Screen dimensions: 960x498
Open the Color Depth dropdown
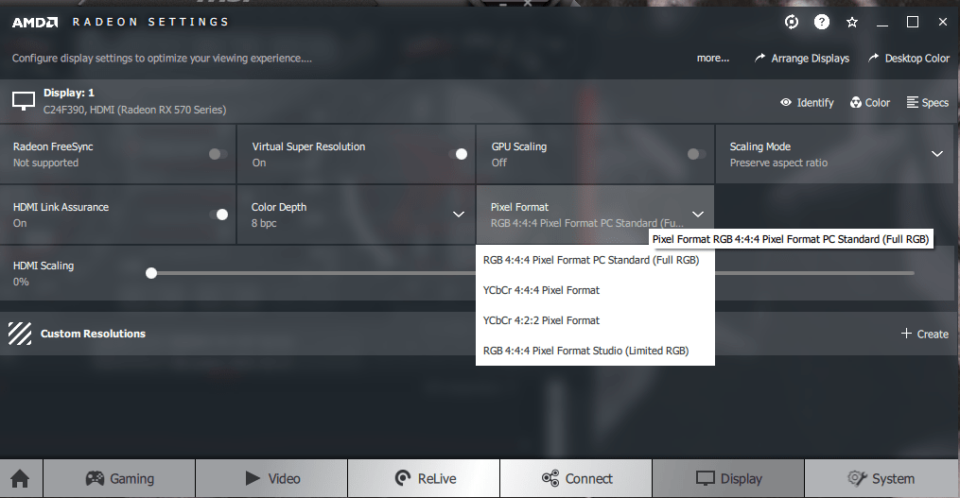(458, 215)
